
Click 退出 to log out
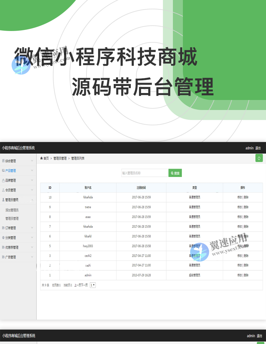click(x=259, y=148)
